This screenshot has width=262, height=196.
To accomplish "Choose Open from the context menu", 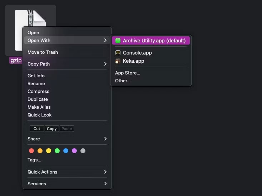I will click(x=67, y=33).
